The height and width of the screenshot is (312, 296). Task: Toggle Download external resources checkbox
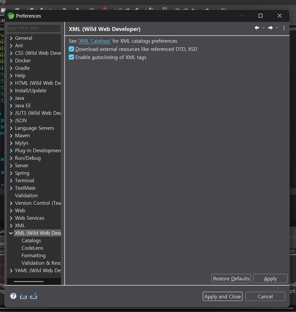(71, 49)
